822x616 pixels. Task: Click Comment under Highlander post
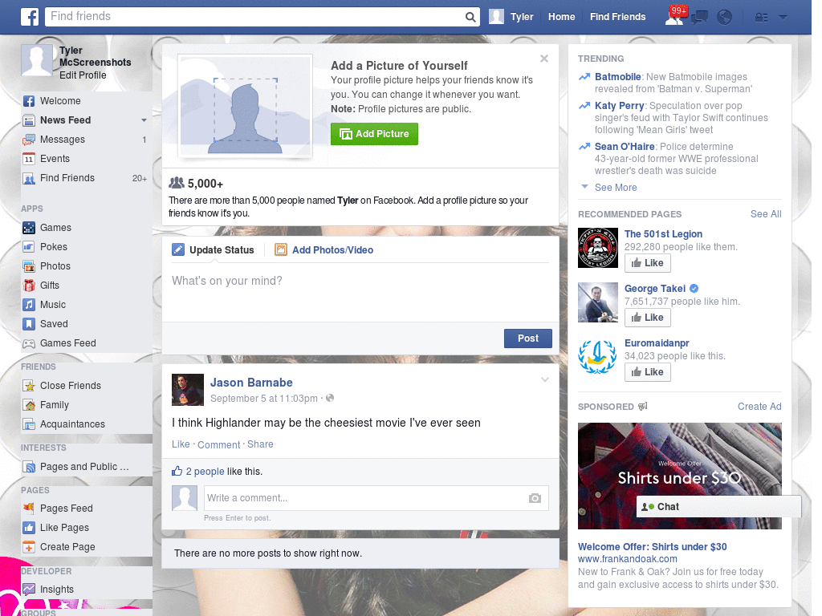[218, 444]
